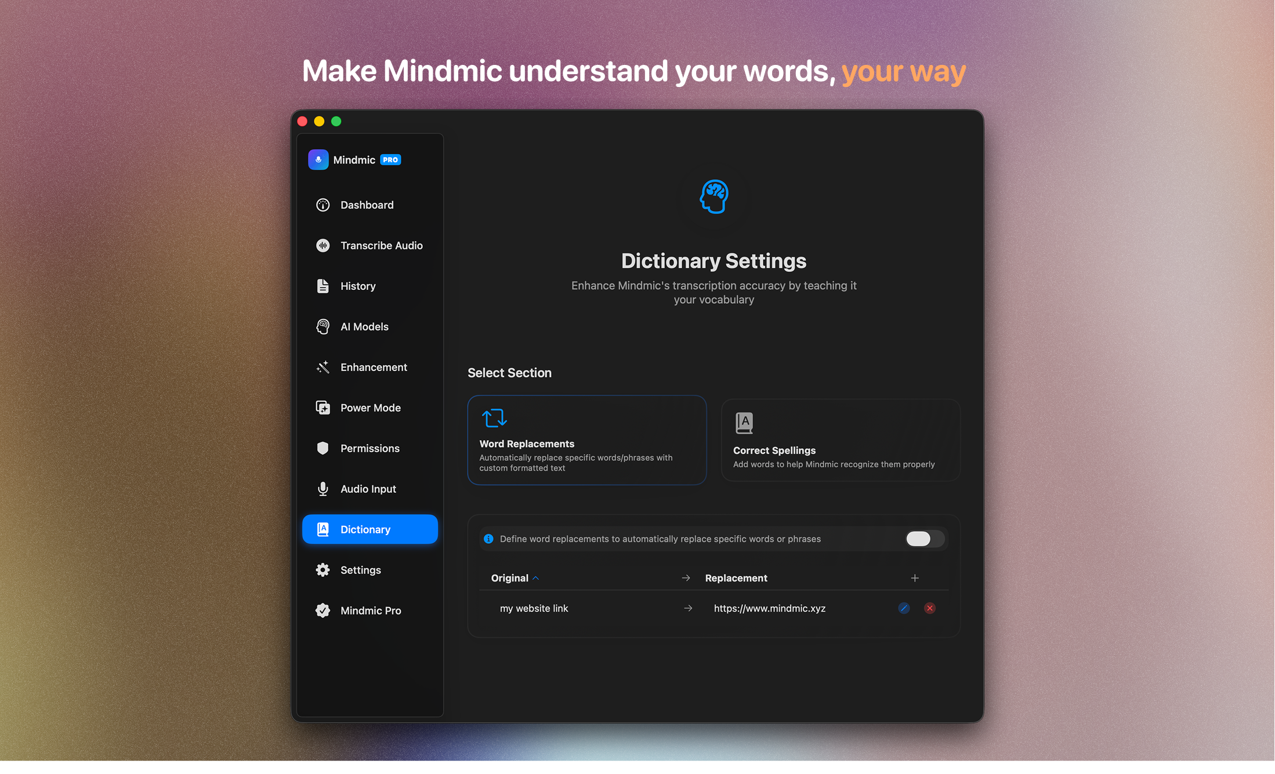Viewport: 1275px width, 774px height.
Task: Open History from the sidebar
Action: coord(358,286)
